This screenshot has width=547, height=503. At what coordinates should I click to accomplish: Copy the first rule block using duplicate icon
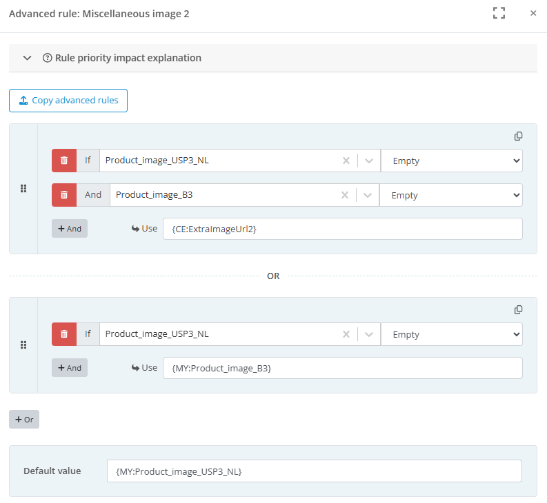519,136
